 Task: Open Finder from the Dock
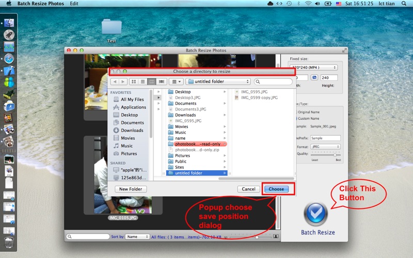click(9, 23)
